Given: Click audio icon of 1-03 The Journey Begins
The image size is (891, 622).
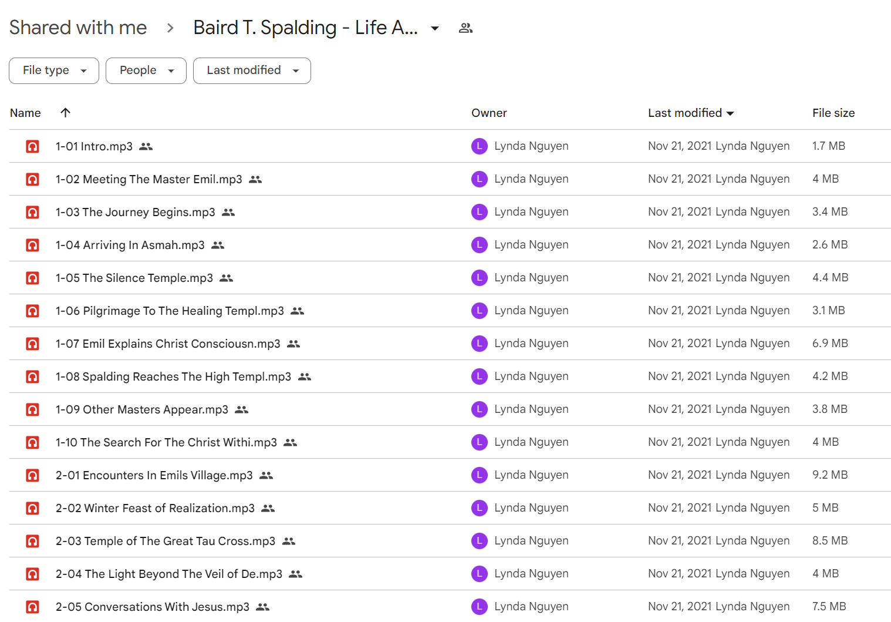Looking at the screenshot, I should pyautogui.click(x=33, y=212).
